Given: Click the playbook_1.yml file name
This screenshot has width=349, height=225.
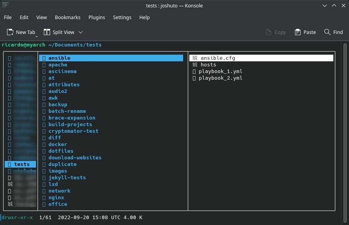Looking at the screenshot, I should [221, 71].
